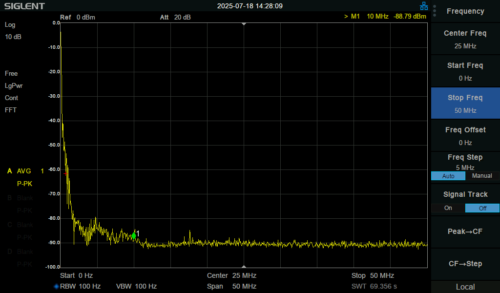
Task: Set Freq Step to Manual
Action: 482,176
